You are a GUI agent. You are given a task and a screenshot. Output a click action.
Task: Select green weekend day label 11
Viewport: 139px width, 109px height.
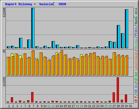pyautogui.click(x=49, y=106)
